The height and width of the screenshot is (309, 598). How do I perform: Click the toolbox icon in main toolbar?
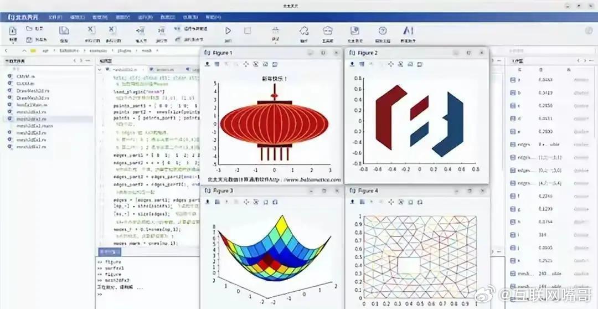click(328, 30)
